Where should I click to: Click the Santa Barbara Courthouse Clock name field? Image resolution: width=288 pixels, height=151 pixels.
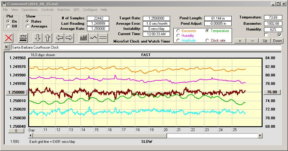(x=146, y=47)
